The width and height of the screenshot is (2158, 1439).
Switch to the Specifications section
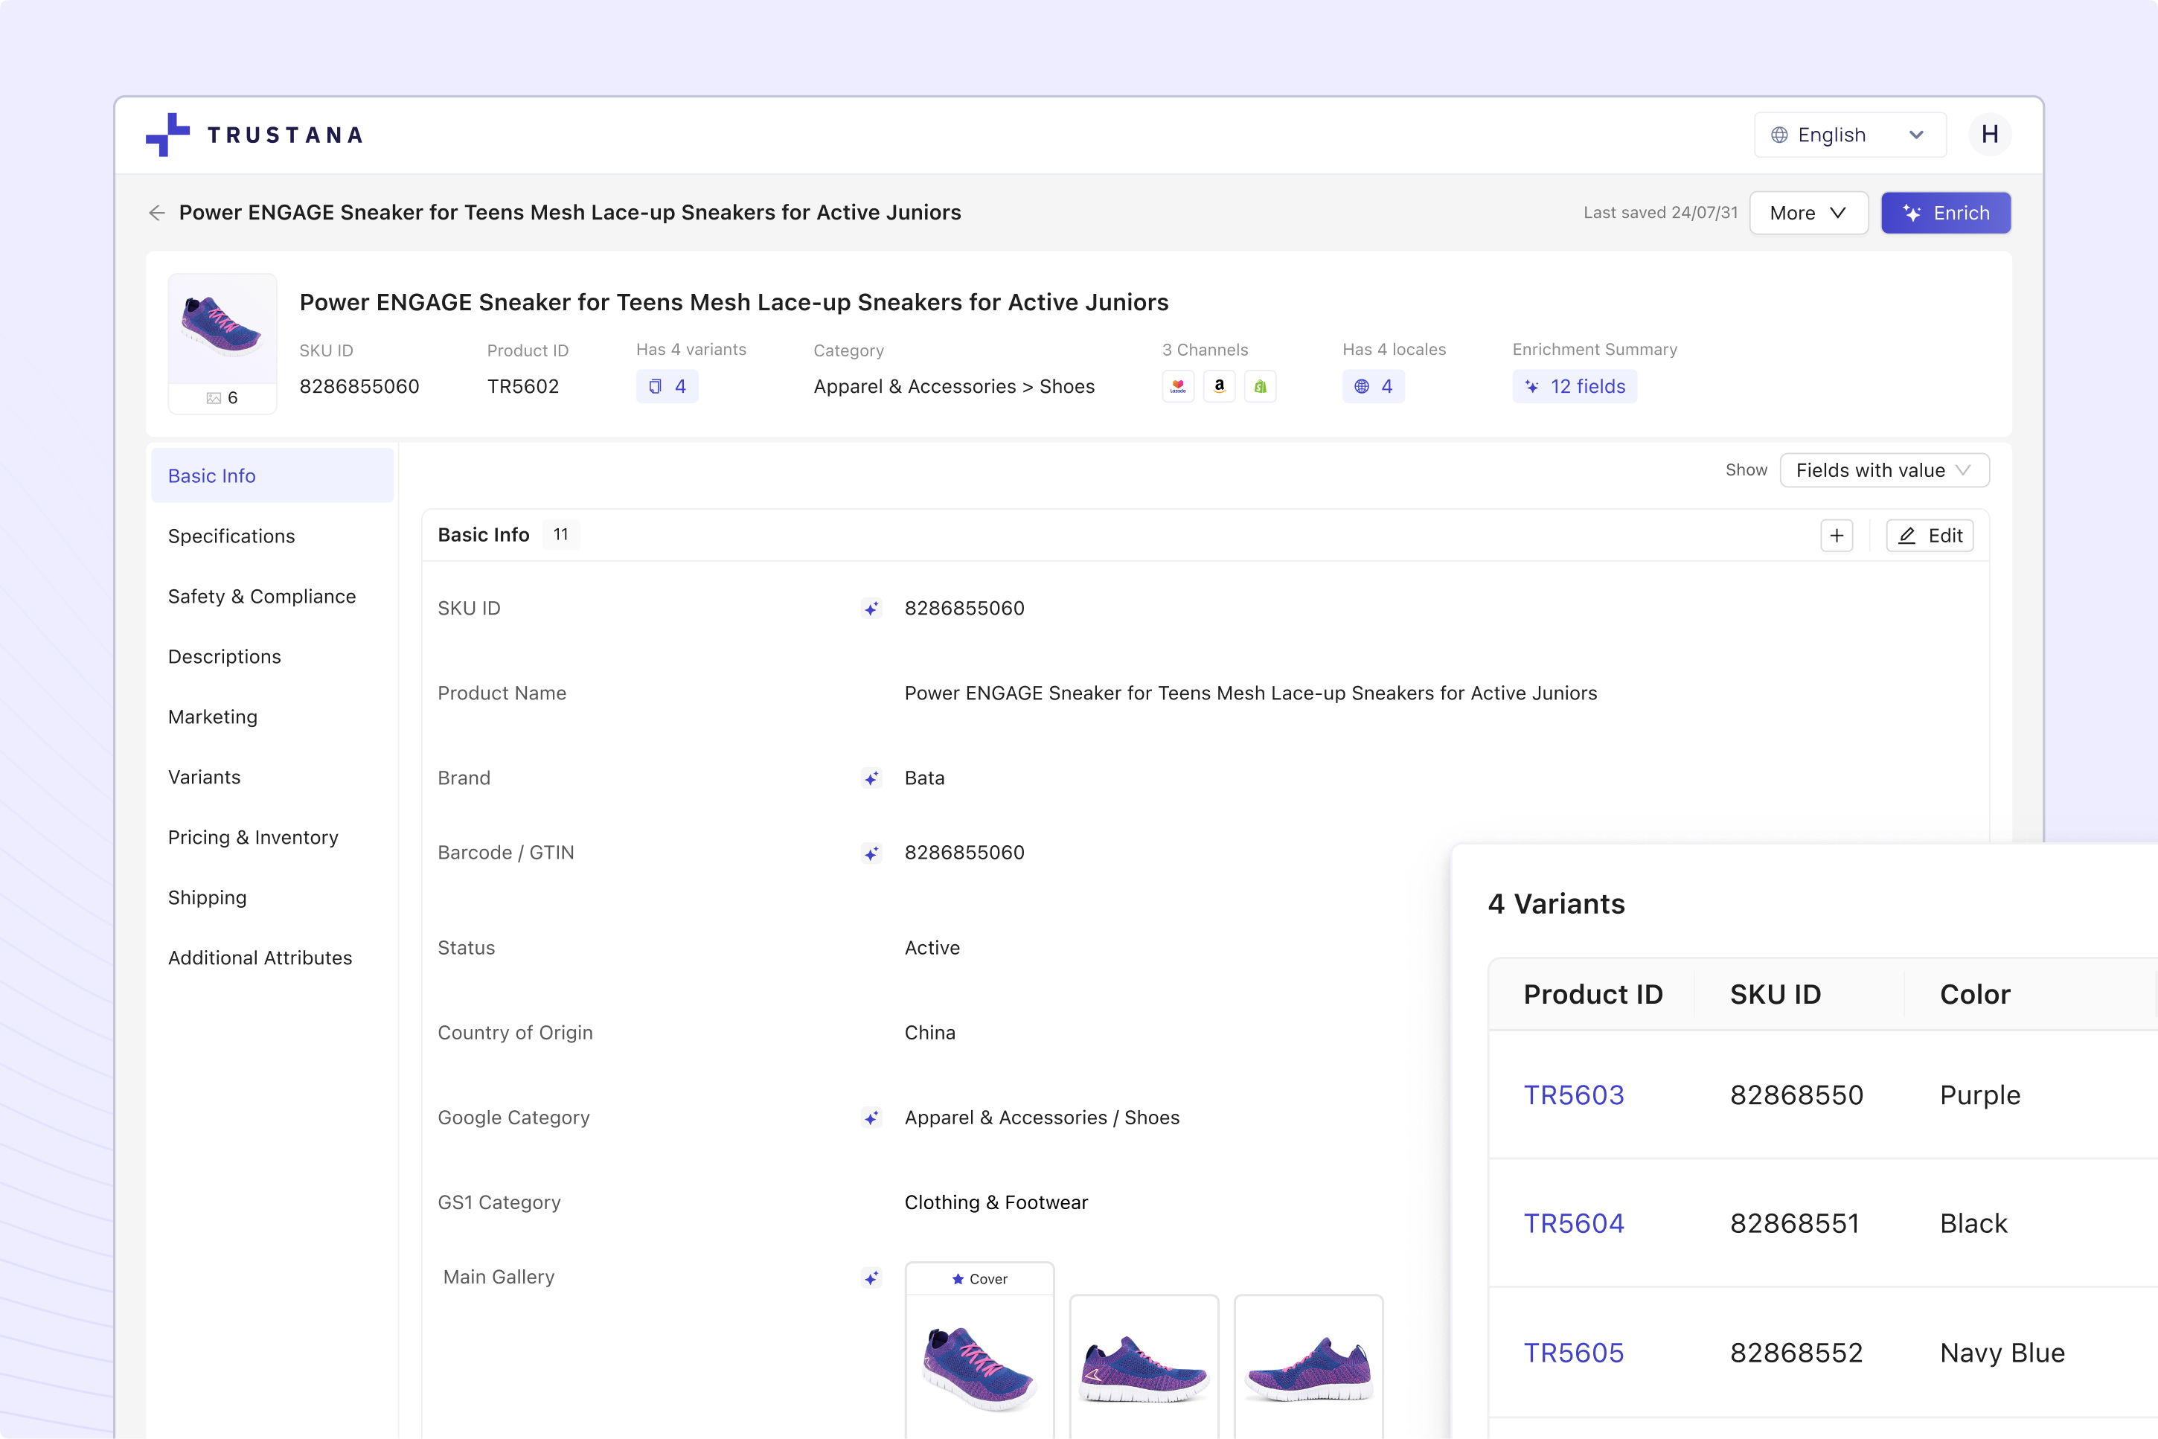coord(231,536)
